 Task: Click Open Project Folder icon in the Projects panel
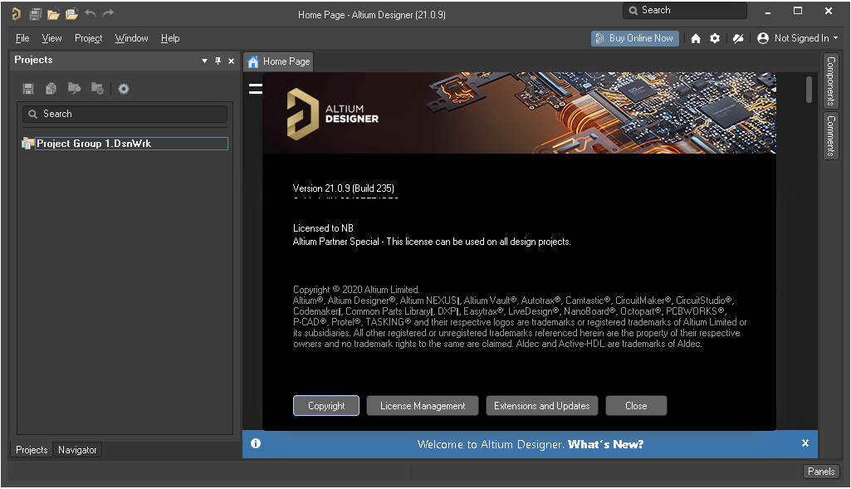pos(75,88)
